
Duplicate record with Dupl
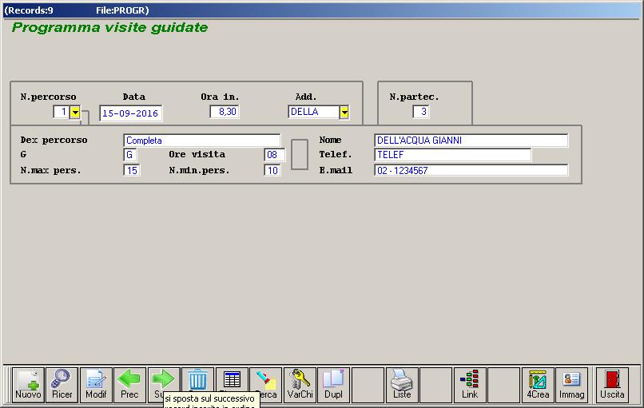[x=333, y=385]
